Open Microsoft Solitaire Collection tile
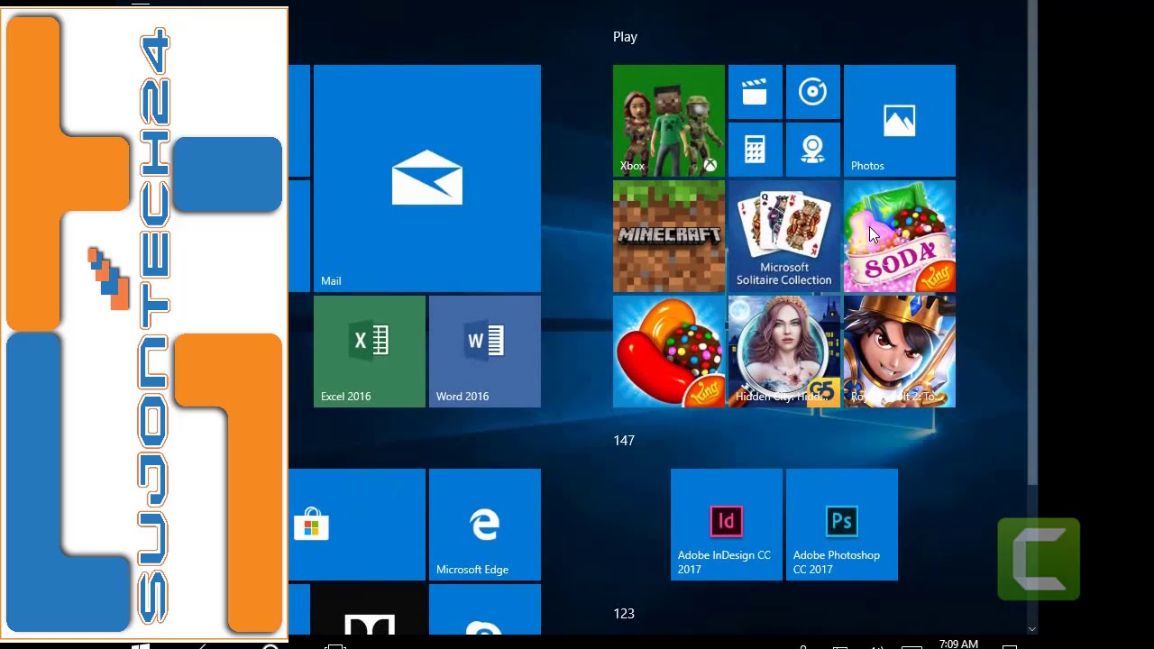This screenshot has height=649, width=1154. pyautogui.click(x=784, y=236)
